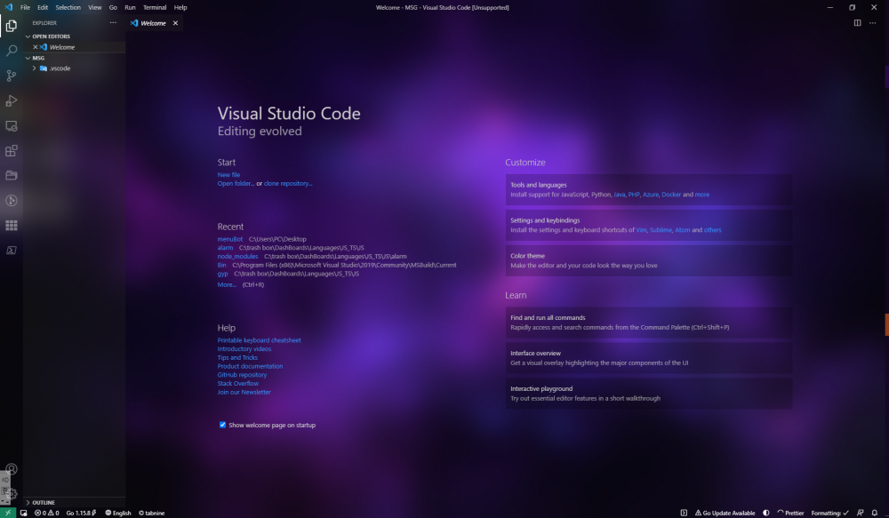Click tabnine status bar item
The height and width of the screenshot is (518, 889).
click(x=151, y=513)
